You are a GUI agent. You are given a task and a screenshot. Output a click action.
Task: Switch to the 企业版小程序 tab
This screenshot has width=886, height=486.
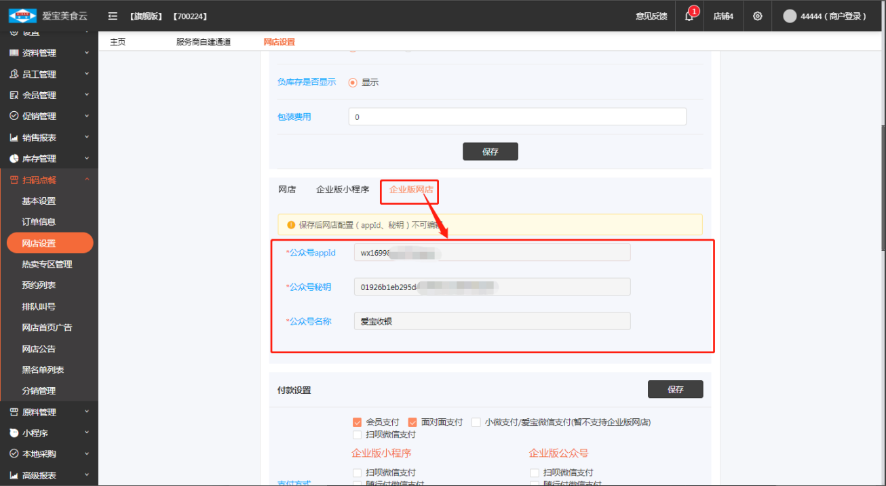343,190
